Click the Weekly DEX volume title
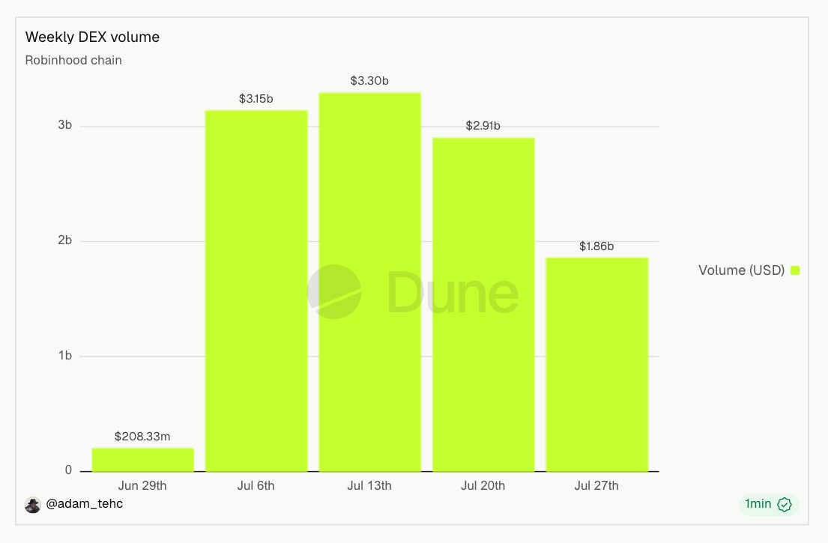 click(92, 37)
